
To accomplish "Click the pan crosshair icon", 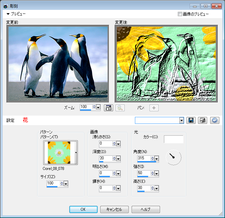I will 154,108.
